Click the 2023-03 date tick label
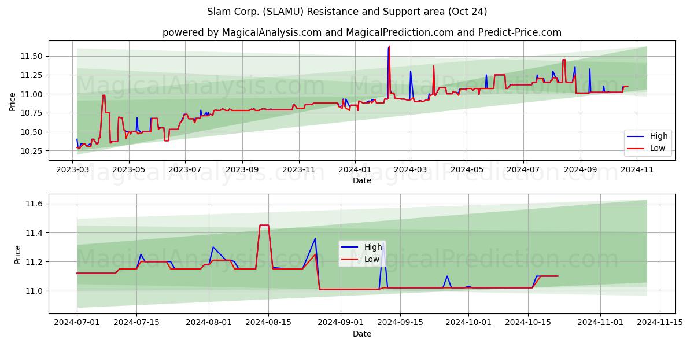The height and width of the screenshot is (347, 694). coord(72,170)
